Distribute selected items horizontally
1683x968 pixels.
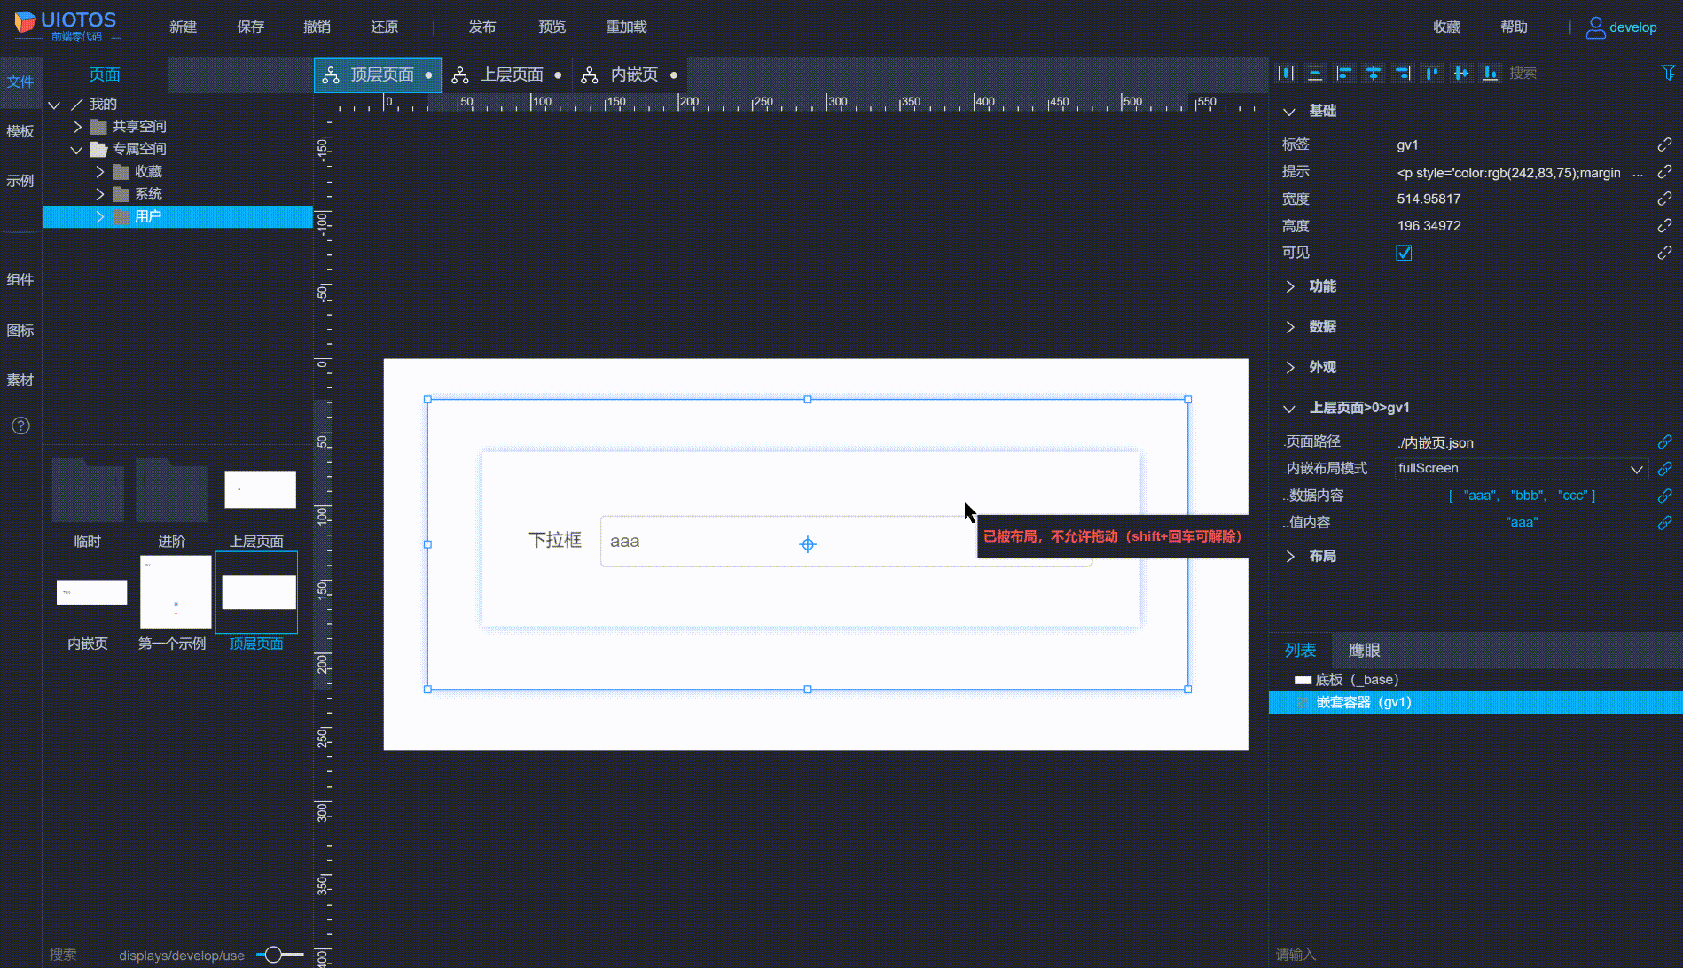1286,73
